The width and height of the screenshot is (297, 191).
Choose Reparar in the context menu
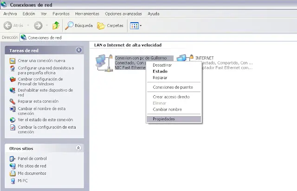(x=174, y=78)
